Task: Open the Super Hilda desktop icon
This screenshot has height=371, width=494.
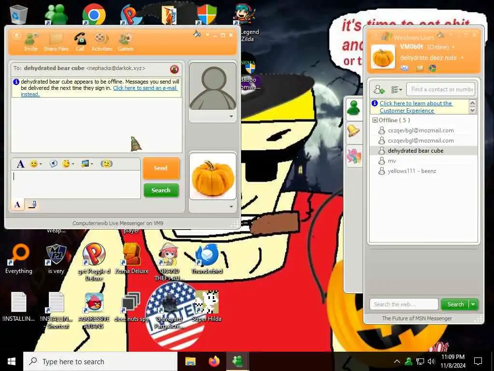Action: pyautogui.click(x=206, y=306)
